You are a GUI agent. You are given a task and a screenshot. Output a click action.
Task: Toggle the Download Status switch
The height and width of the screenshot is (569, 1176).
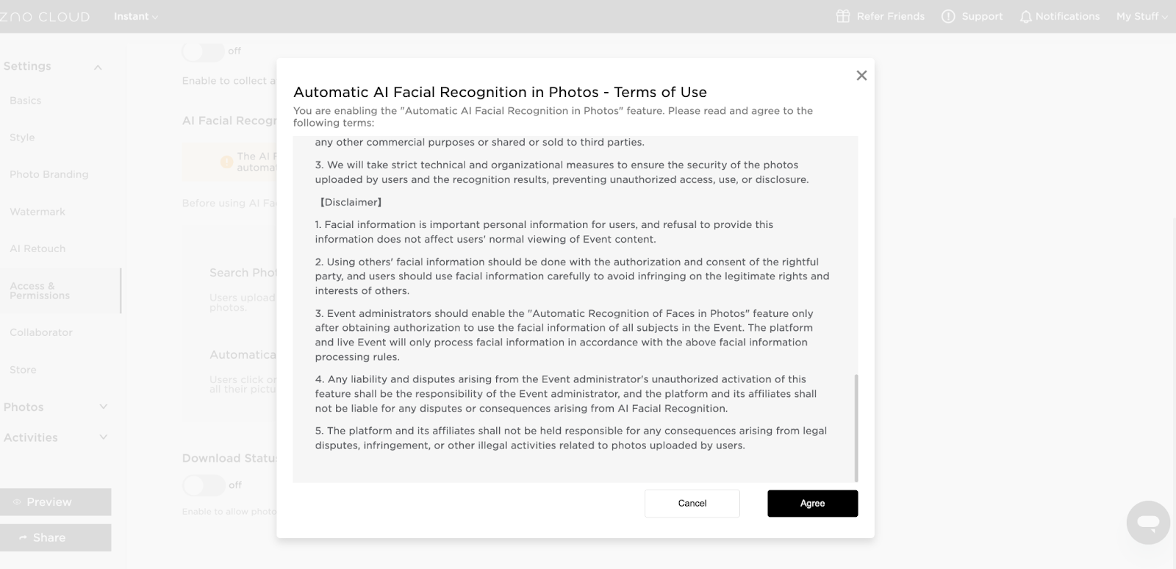click(x=203, y=485)
